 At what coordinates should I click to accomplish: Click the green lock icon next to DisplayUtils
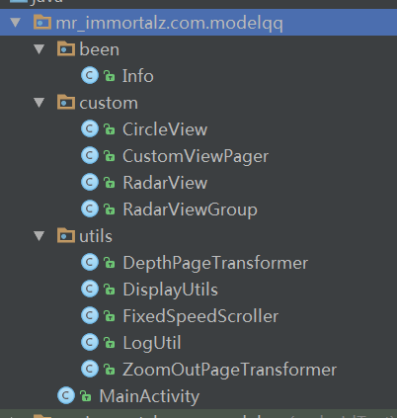[110, 290]
